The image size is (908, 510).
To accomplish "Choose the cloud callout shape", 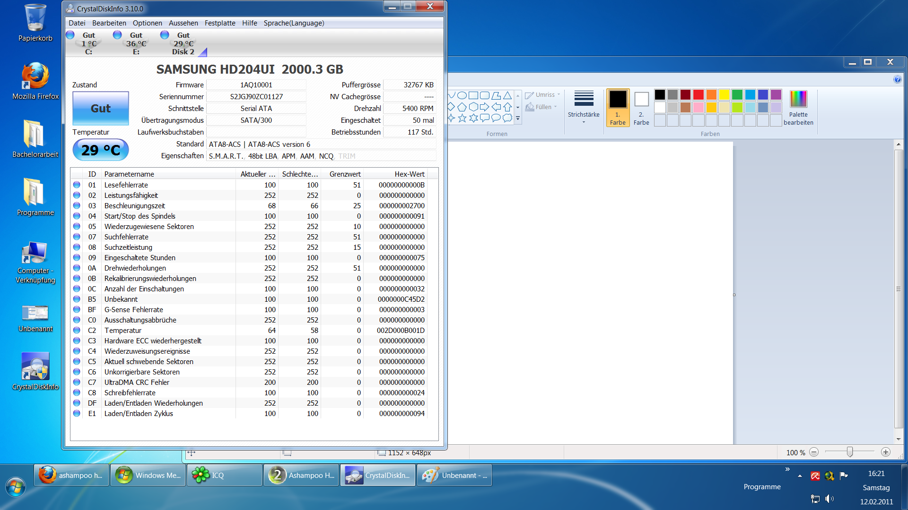I will 507,118.
